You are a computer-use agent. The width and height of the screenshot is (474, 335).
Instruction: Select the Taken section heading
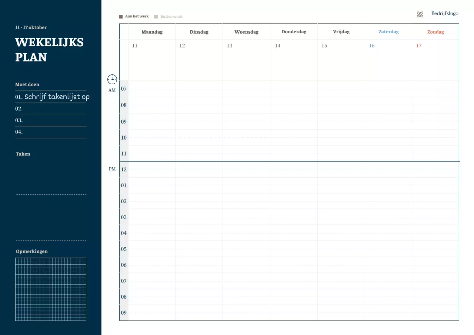point(23,154)
